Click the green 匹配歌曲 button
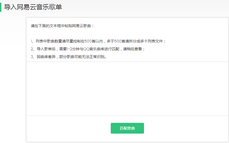This screenshot has width=229, height=143. tap(127, 128)
